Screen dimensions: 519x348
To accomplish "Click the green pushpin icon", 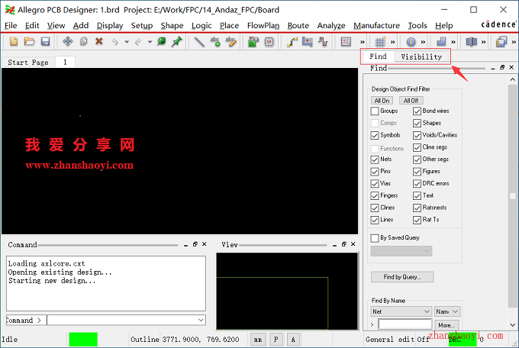I will (177, 41).
